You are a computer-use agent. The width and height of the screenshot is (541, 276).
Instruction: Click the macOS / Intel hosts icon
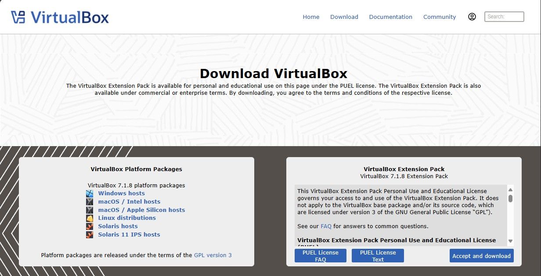pyautogui.click(x=90, y=202)
